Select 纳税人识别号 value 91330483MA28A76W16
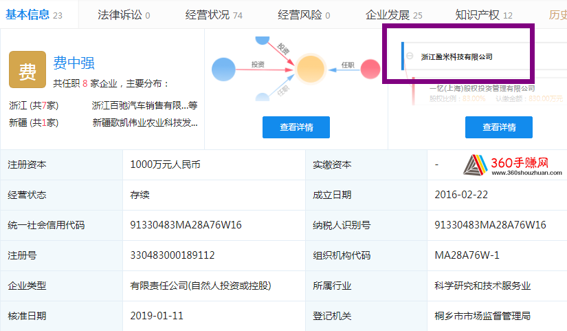Image resolution: width=567 pixels, height=331 pixels. click(490, 225)
